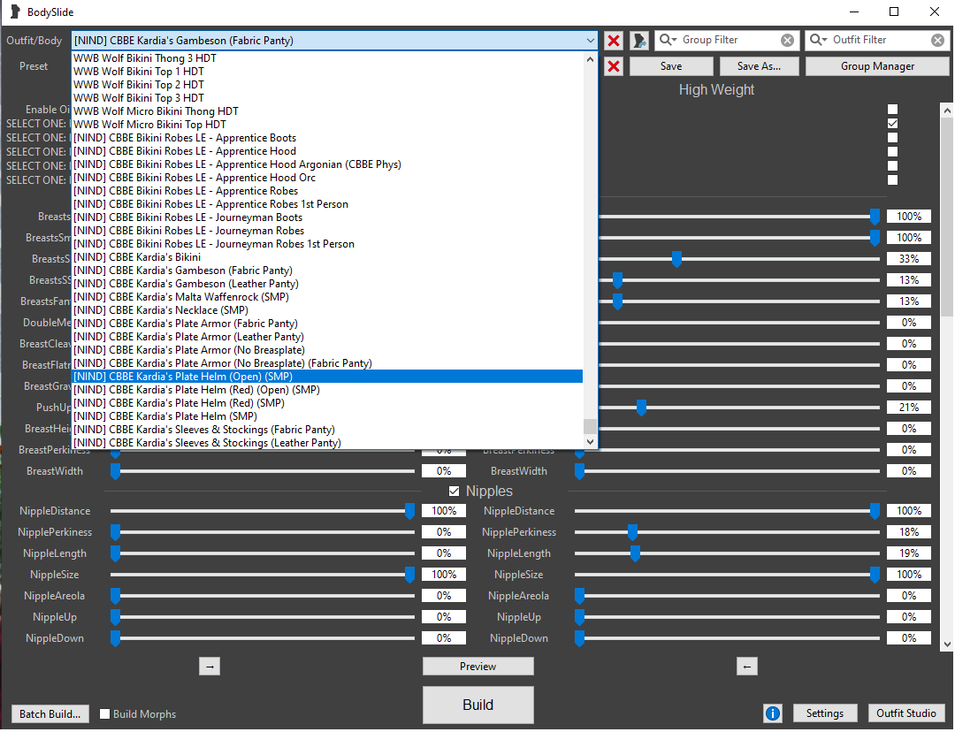The image size is (955, 732).
Task: Click low-weight NippleSize slider handle
Action: coord(410,575)
